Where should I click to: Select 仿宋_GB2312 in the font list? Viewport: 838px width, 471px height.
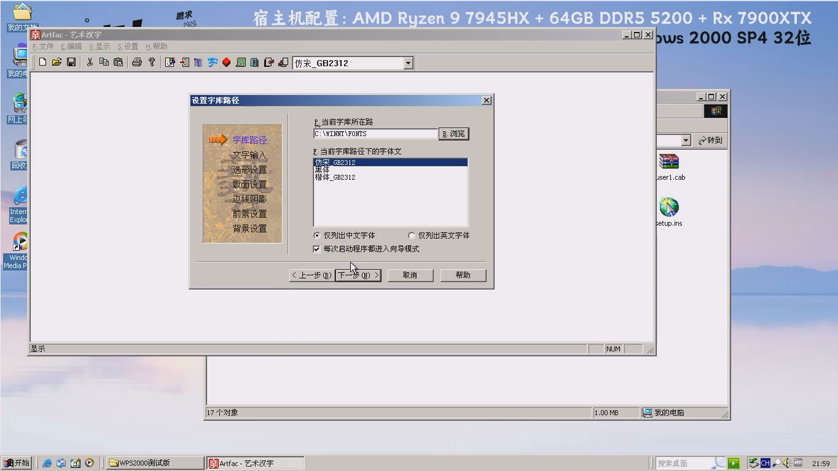point(390,163)
